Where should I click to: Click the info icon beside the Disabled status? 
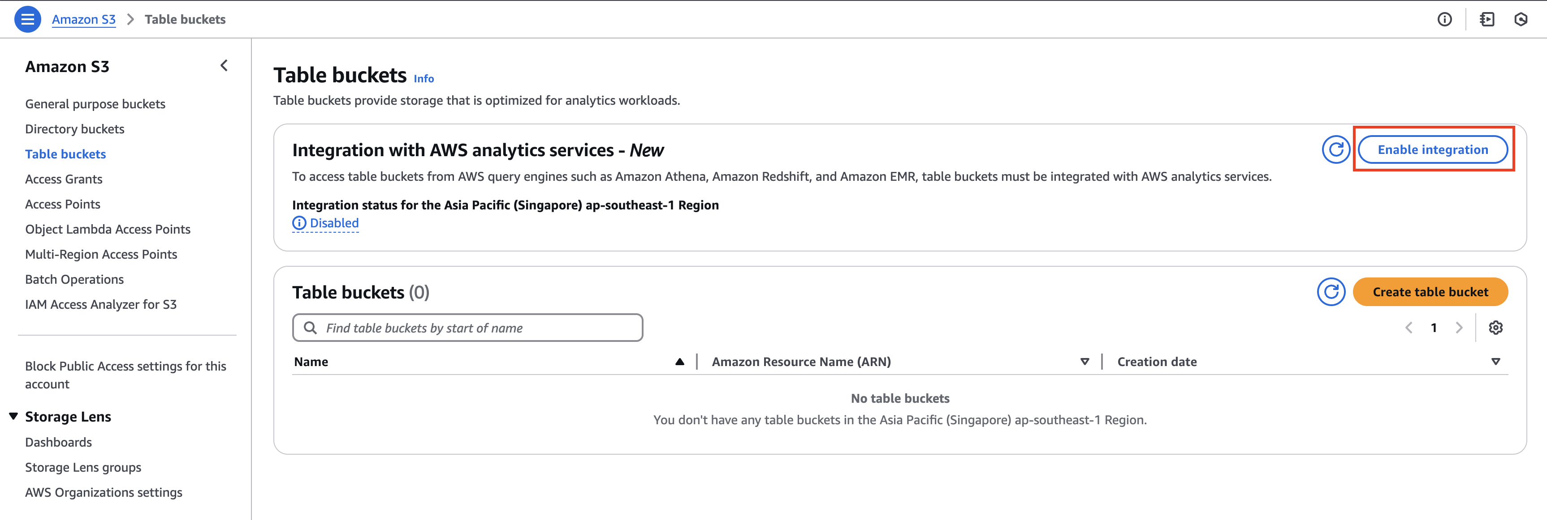(298, 222)
